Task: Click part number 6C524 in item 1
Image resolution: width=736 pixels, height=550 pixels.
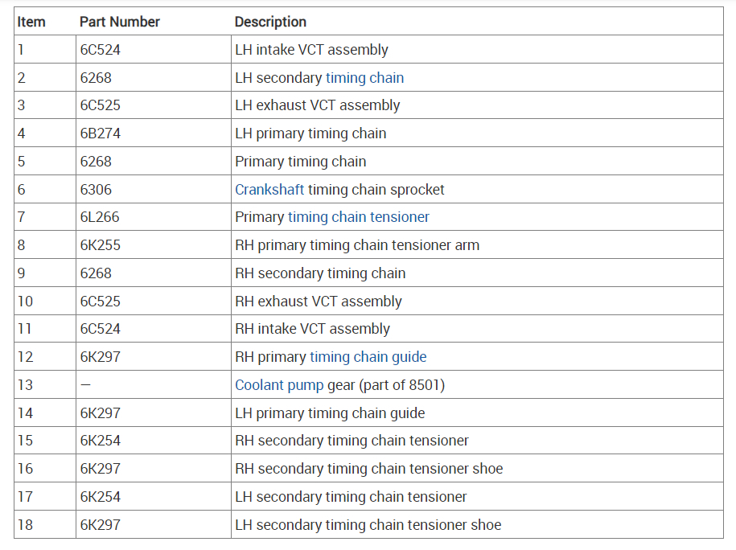Action: (x=101, y=50)
